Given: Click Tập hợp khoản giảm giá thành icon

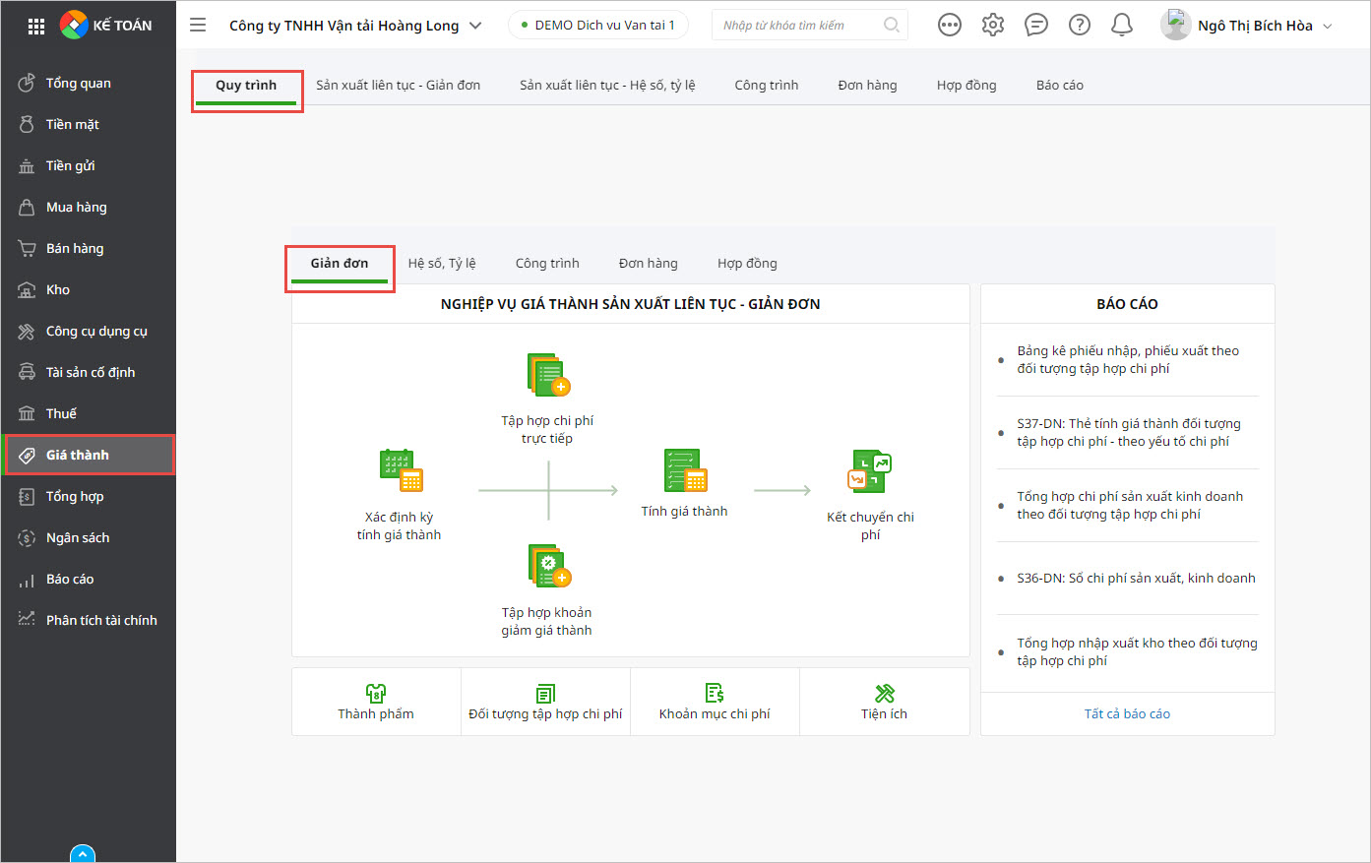Looking at the screenshot, I should pos(548,566).
